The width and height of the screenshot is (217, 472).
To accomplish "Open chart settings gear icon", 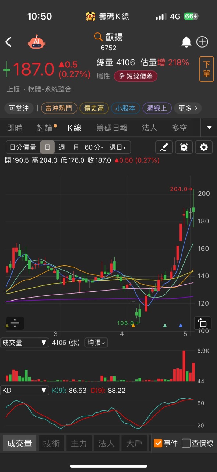I will pos(204,147).
